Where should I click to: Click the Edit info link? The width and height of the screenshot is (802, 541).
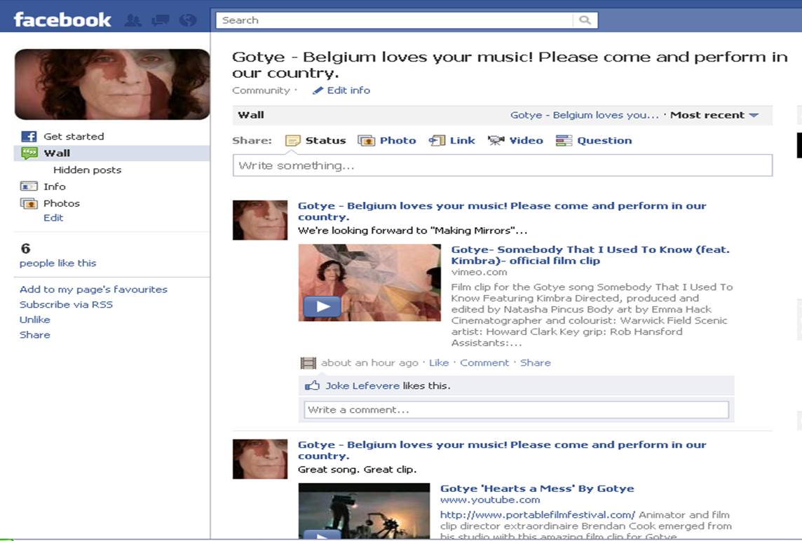(x=348, y=90)
